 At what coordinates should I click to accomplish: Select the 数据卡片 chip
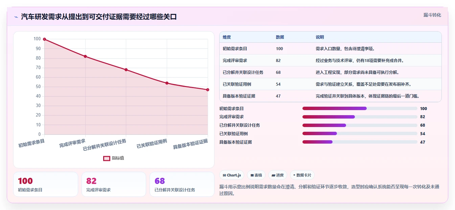302,175
